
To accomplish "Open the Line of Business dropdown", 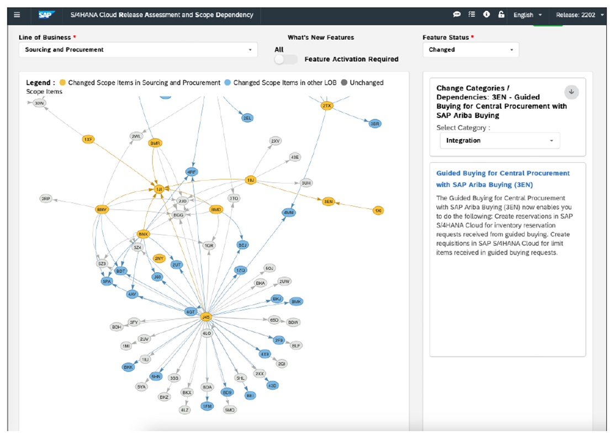I will (138, 50).
